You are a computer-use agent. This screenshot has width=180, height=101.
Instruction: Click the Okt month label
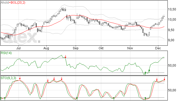pyautogui.click(x=101, y=48)
